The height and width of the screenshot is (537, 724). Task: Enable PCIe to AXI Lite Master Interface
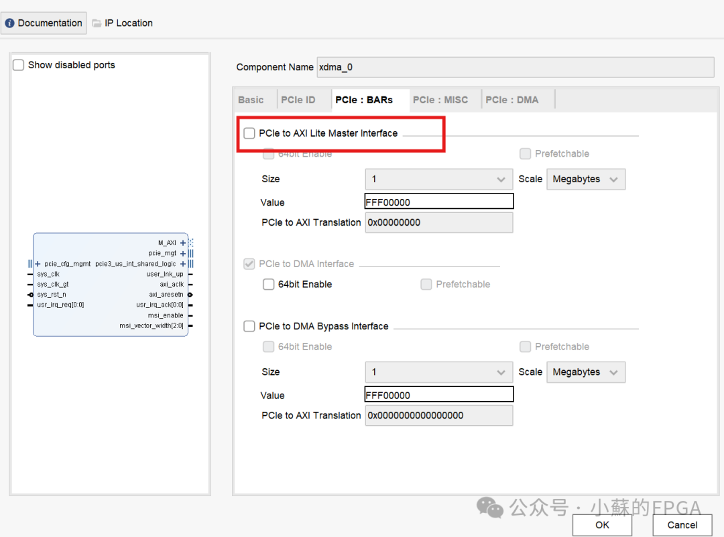249,133
